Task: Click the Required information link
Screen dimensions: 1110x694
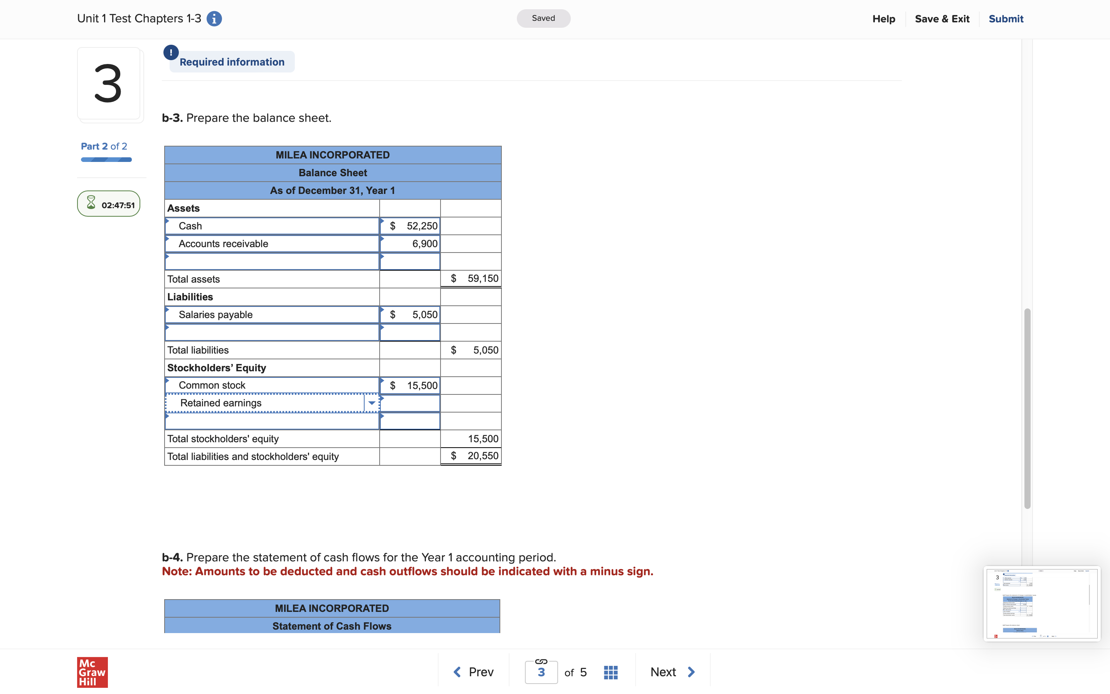Action: [231, 62]
